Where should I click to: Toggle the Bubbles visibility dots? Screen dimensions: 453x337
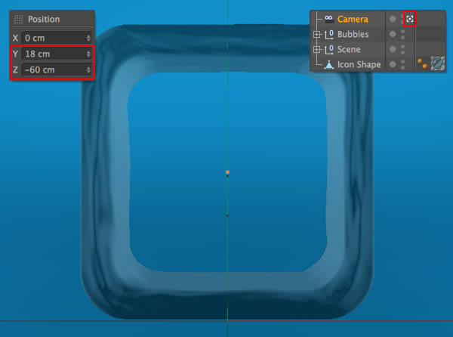[402, 35]
